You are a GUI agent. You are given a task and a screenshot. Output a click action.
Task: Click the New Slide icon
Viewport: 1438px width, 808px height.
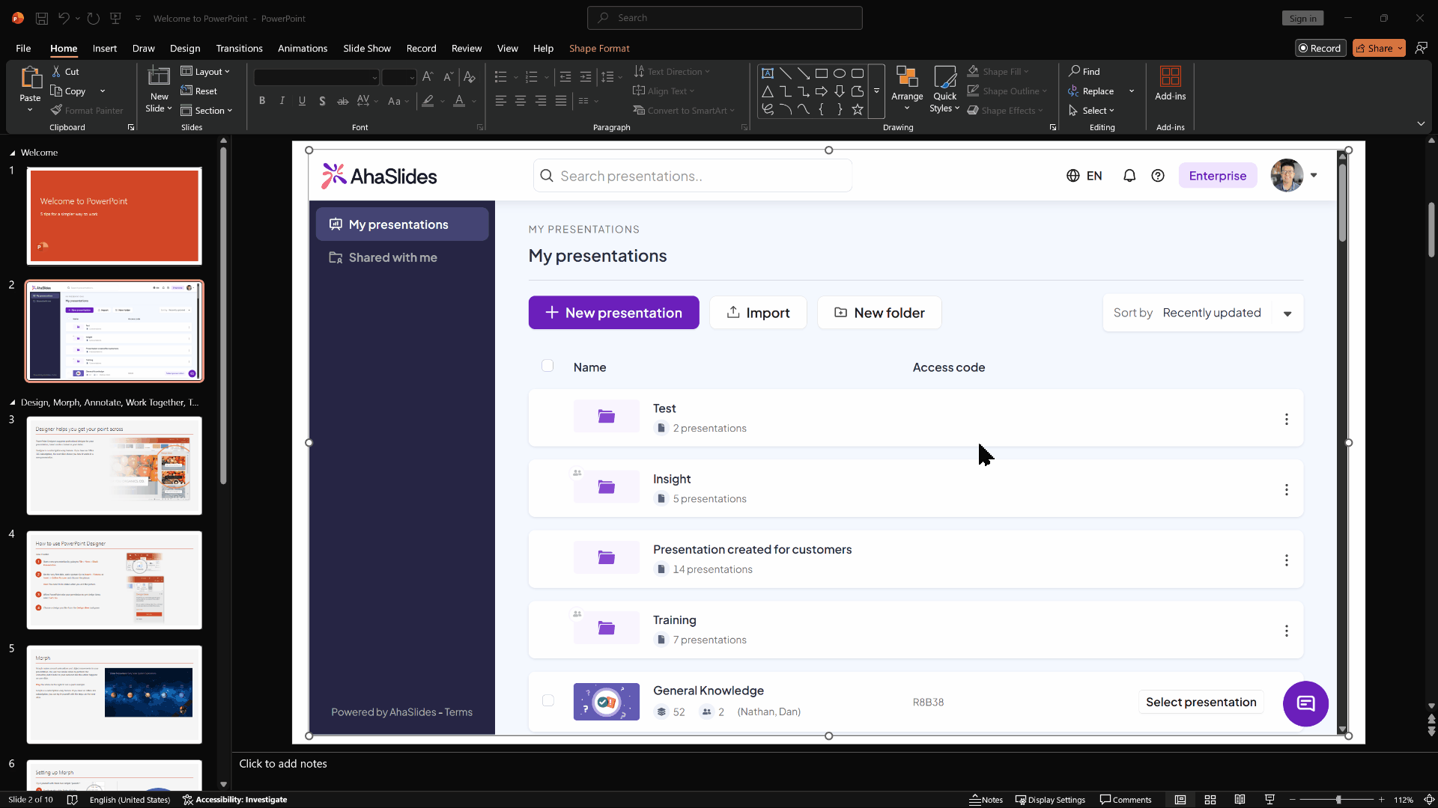pos(159,77)
